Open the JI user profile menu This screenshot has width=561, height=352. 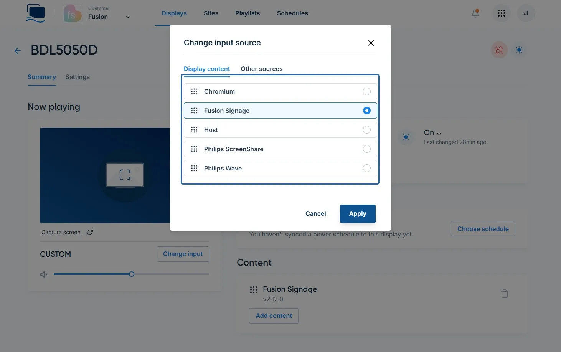click(x=526, y=13)
